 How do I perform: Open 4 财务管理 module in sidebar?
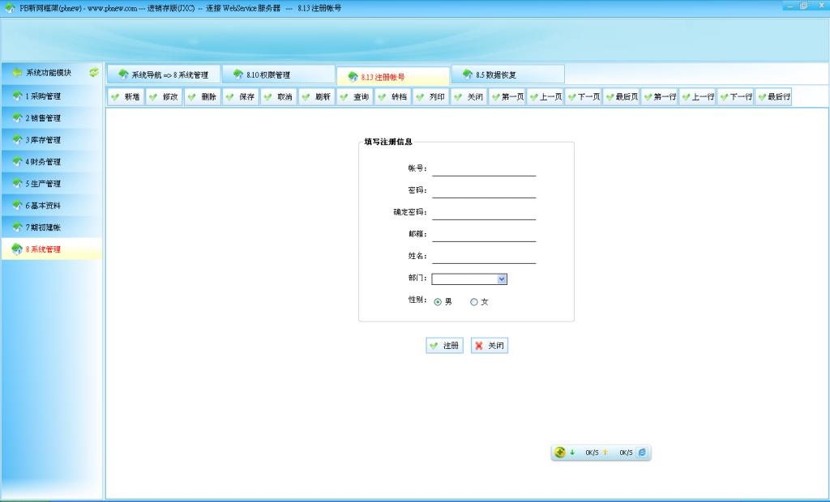point(51,162)
